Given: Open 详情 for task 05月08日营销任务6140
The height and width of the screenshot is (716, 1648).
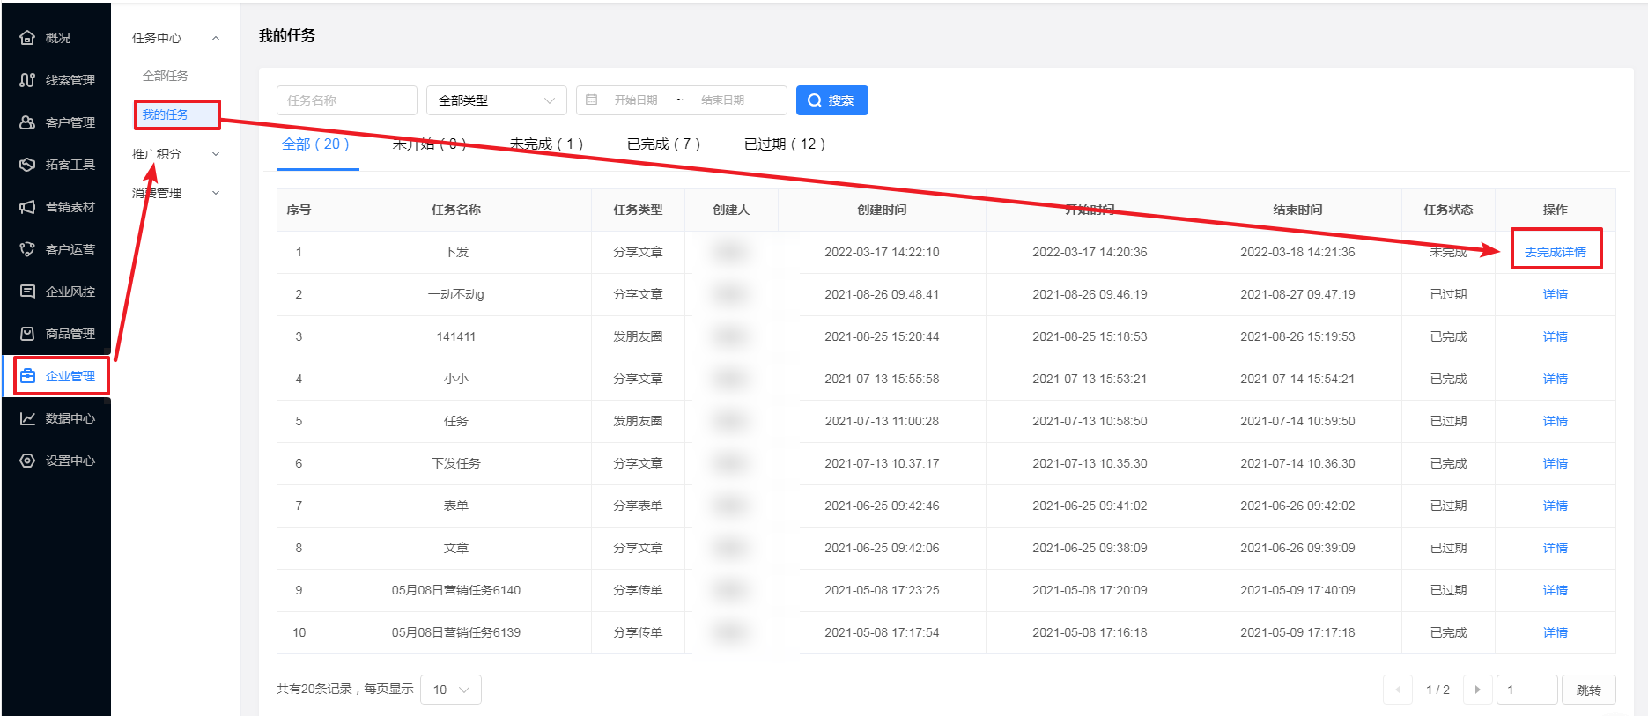Looking at the screenshot, I should coord(1556,590).
